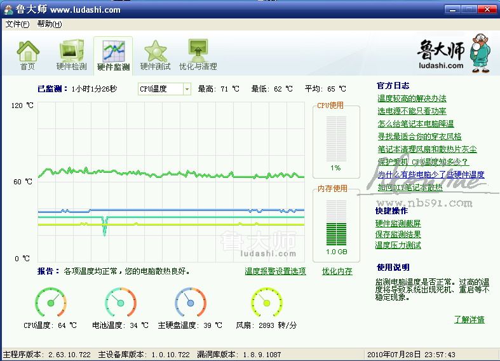Click the 电池温度 battery gauge dial
Image resolution: width=500 pixels, height=361 pixels.
[x=120, y=303]
